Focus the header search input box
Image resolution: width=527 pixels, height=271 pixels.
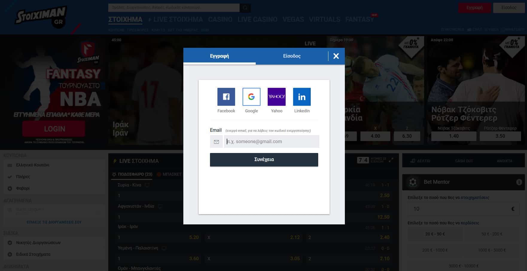point(174,8)
